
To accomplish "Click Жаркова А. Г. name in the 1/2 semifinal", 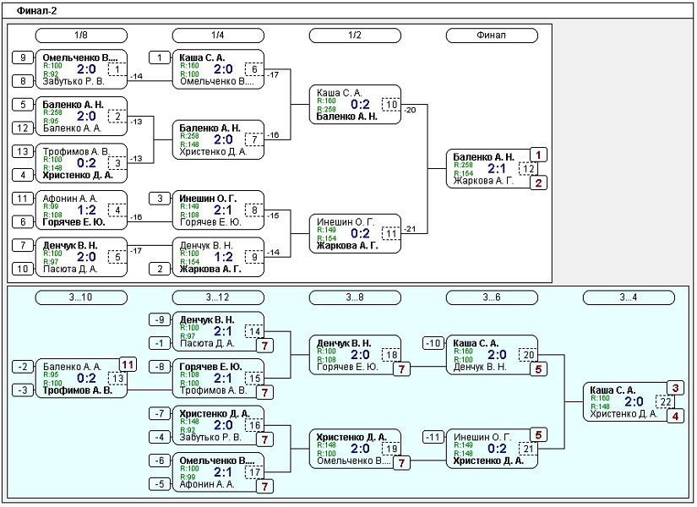I will pyautogui.click(x=347, y=246).
